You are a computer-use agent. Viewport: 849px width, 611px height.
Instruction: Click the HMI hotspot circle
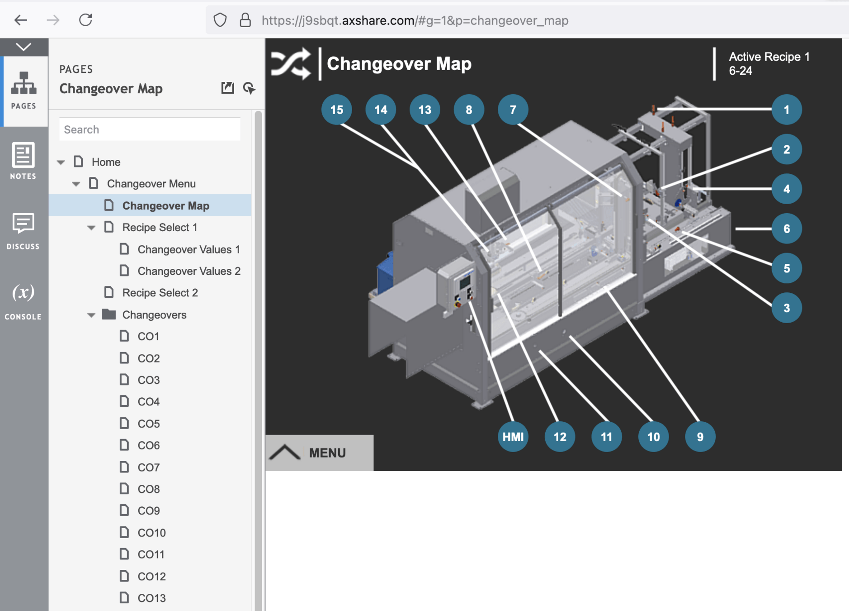pos(513,437)
